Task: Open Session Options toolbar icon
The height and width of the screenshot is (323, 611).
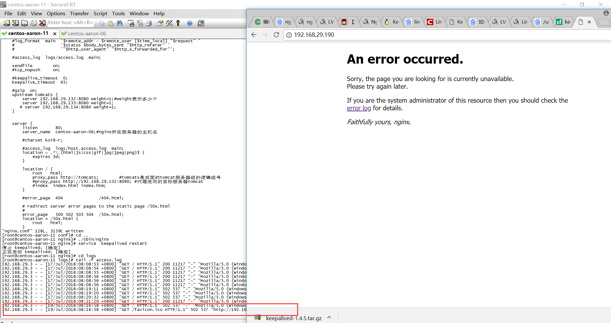Action: pyautogui.click(x=160, y=23)
